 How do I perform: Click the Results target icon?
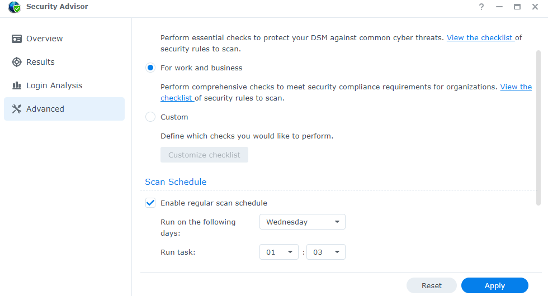pyautogui.click(x=17, y=62)
